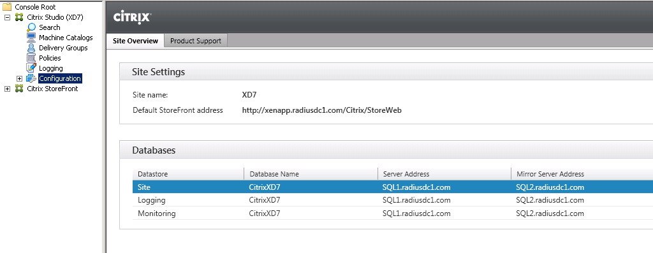
Task: Open the Product Support tab
Action: (x=196, y=41)
